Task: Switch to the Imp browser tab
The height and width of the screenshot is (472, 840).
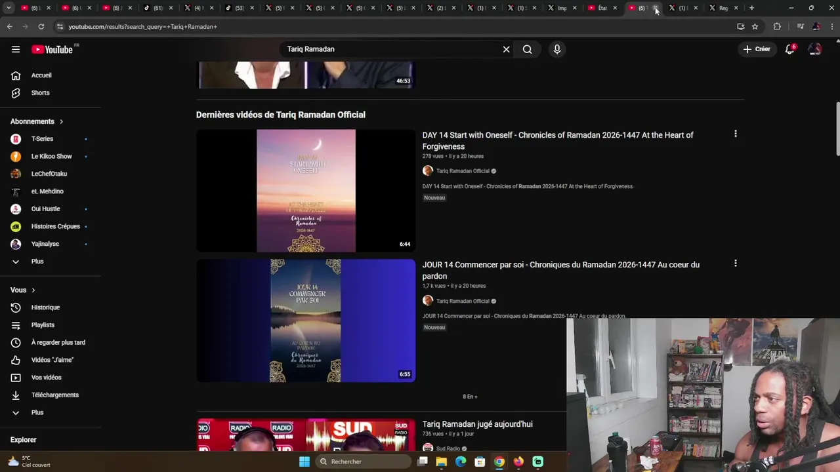Action: 562,8
